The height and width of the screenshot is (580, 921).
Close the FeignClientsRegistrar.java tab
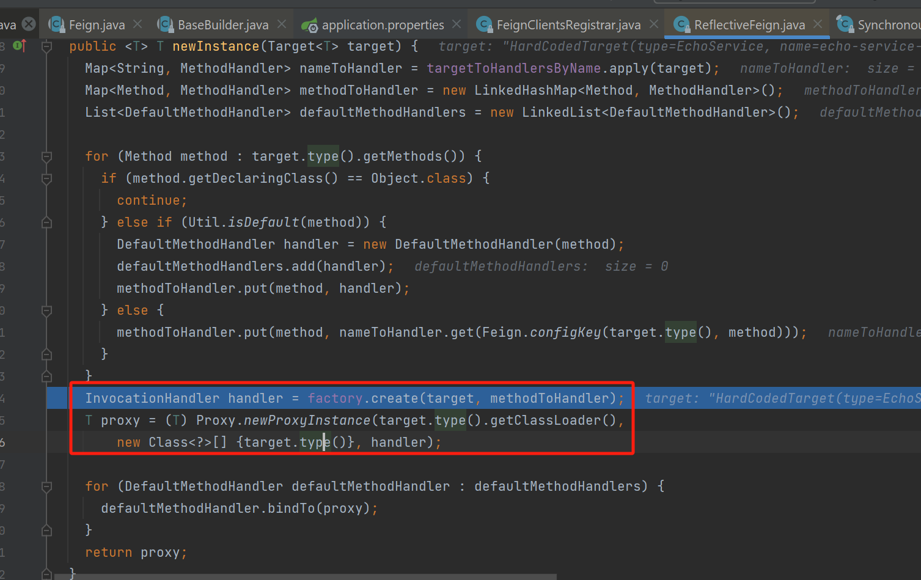pyautogui.click(x=654, y=24)
